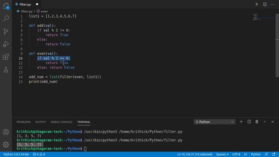Image resolution: width=279 pixels, height=157 pixels.
Task: Click highlighted 'if val % 2 == 0:' line
Action: pos(54,58)
